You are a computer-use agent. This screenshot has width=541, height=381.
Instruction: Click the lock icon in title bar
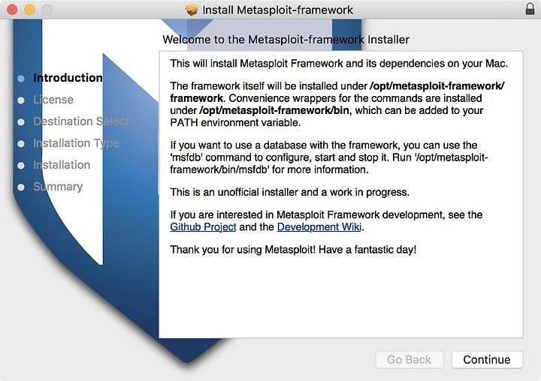point(530,9)
